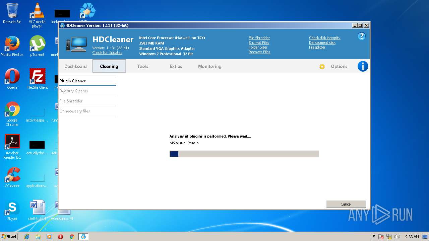Screen dimensions: 429x241
Task: Open the Tools tab
Action: point(142,66)
